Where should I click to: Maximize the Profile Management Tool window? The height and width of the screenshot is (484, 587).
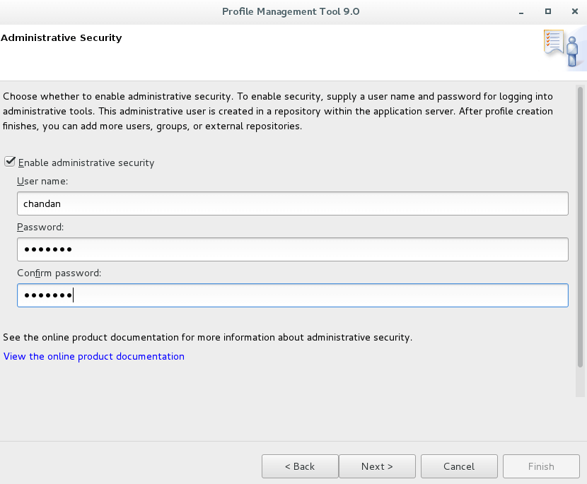coord(548,11)
